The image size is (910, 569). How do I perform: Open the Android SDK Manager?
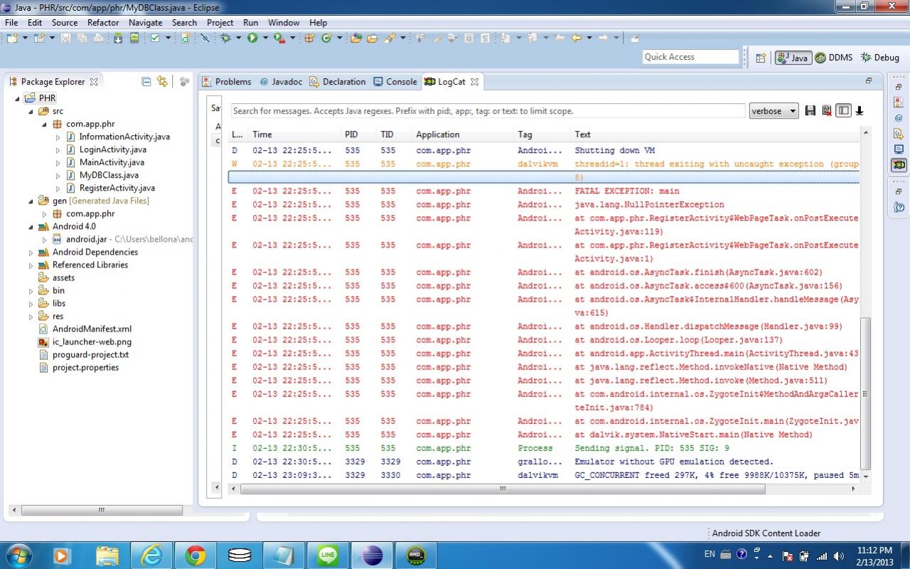(x=118, y=38)
